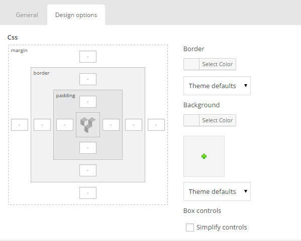Click the padding top input field
Viewport: 301px width, 241px height.
[x=88, y=102]
